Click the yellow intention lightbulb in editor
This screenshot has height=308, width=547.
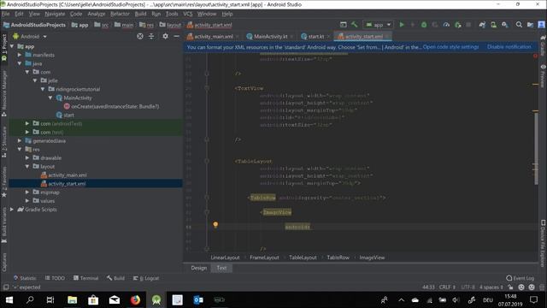(x=215, y=224)
